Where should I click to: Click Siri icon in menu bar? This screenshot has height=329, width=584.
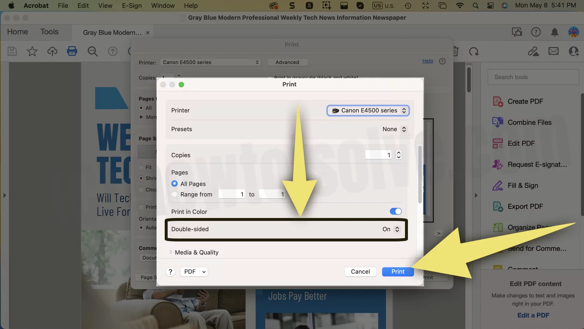point(505,5)
